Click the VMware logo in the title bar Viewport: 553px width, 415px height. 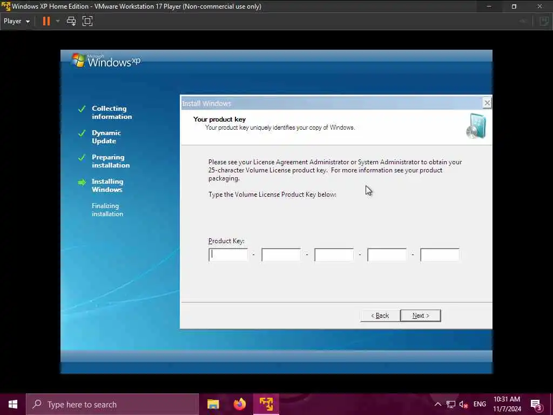[5, 6]
